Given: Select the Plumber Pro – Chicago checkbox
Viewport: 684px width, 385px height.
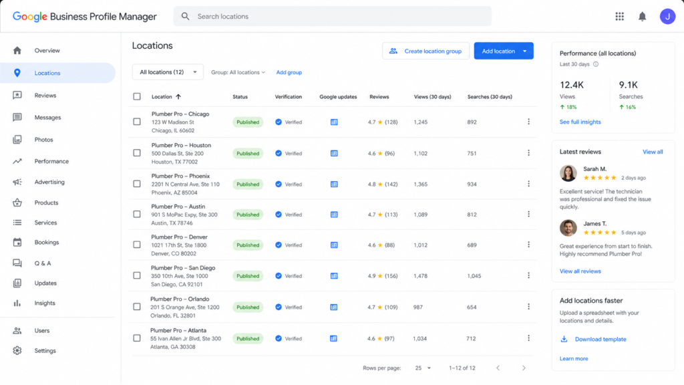Looking at the screenshot, I should point(137,122).
